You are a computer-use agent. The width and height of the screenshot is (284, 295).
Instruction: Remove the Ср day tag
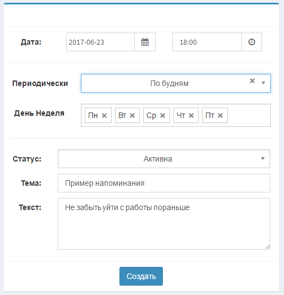[163, 115]
